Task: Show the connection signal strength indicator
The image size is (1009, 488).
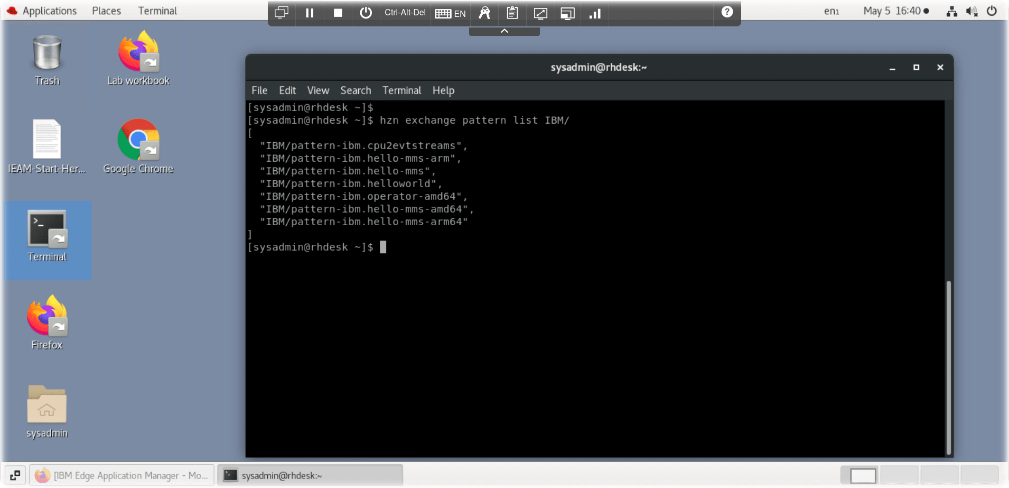Action: point(595,13)
